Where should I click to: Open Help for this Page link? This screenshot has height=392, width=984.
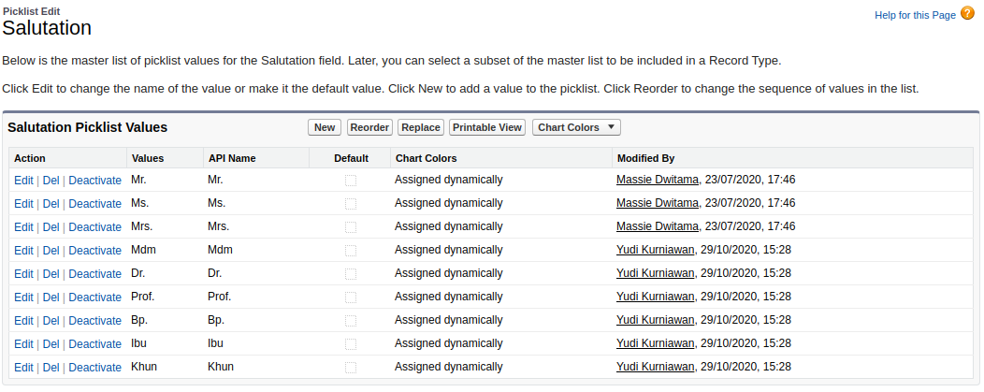(915, 15)
